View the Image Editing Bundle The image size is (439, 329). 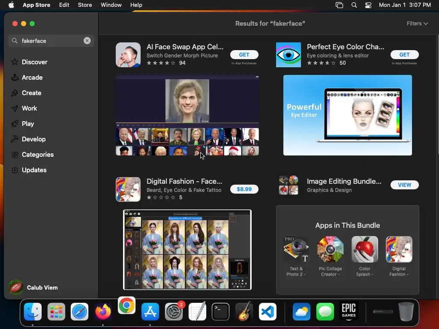point(404,185)
